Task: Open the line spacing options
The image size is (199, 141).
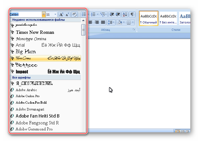Action: coord(111,22)
